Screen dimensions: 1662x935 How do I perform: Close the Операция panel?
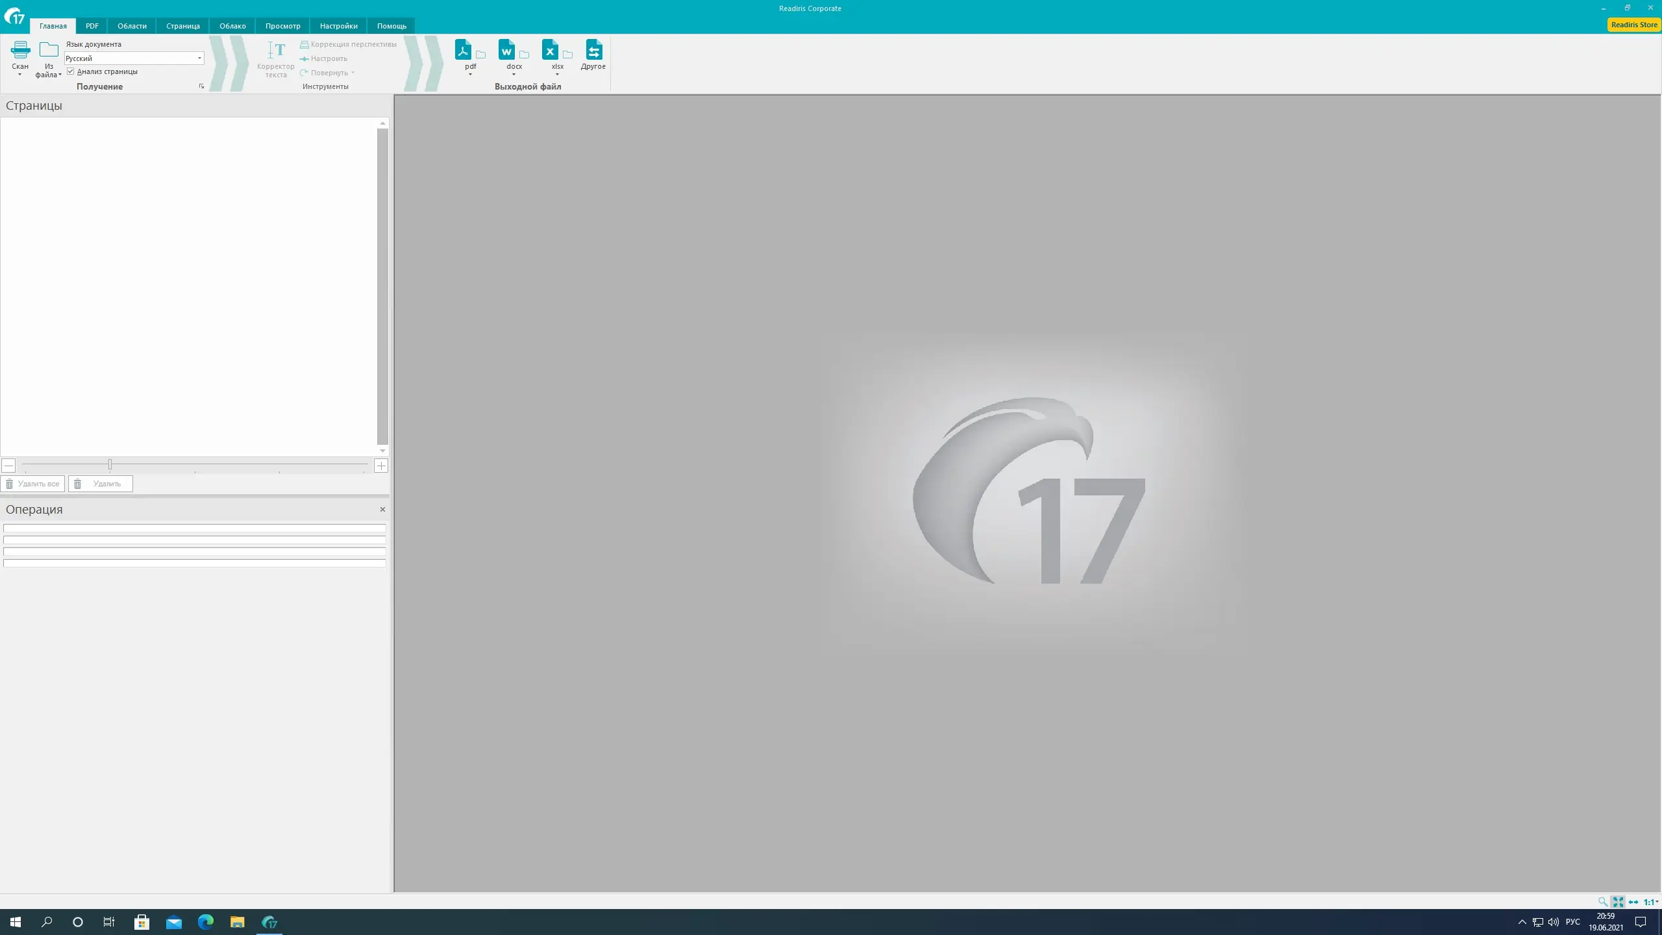coord(382,509)
